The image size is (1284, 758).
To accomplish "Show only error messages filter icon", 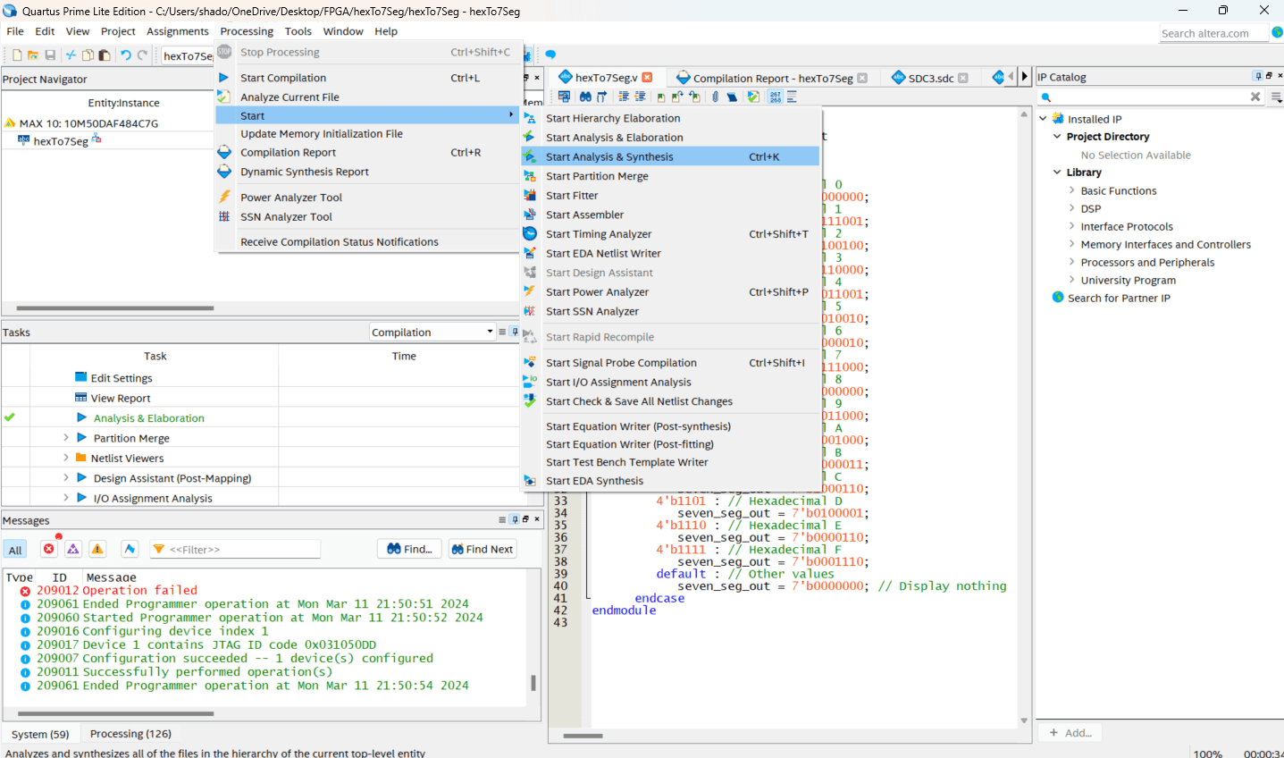I will coord(49,549).
